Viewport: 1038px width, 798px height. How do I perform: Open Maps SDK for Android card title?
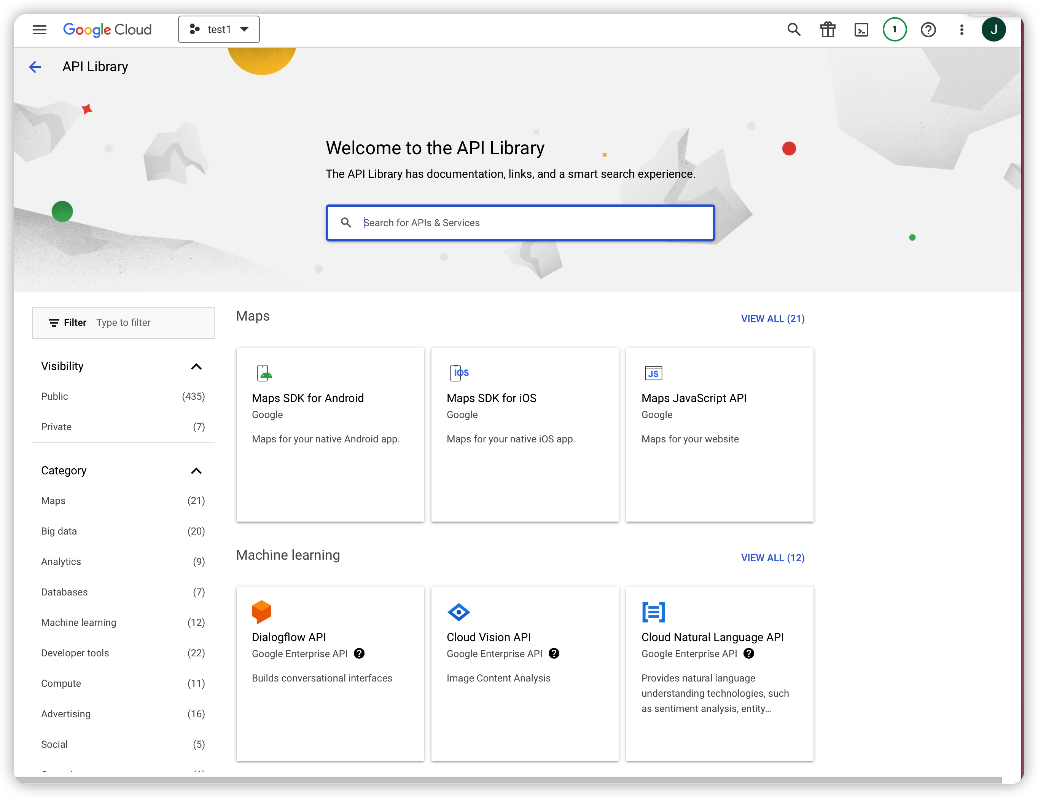click(x=307, y=398)
